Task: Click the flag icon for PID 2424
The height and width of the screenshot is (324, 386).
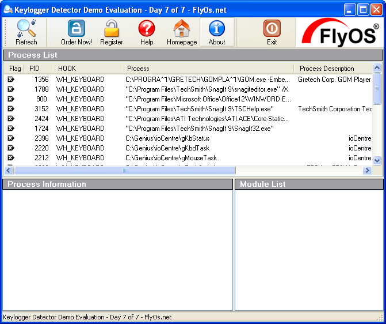Action: click(11, 118)
